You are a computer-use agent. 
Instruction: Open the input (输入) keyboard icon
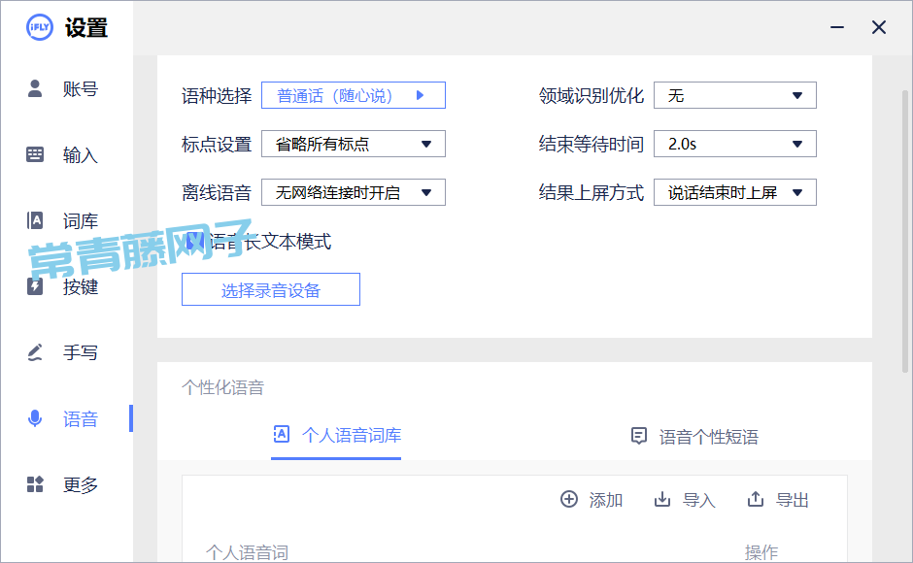35,154
